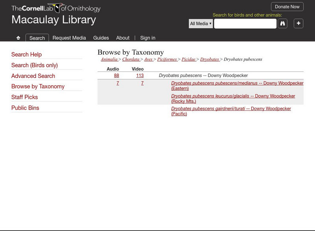Open the Guides menu item
This screenshot has height=231, width=315.
(101, 38)
